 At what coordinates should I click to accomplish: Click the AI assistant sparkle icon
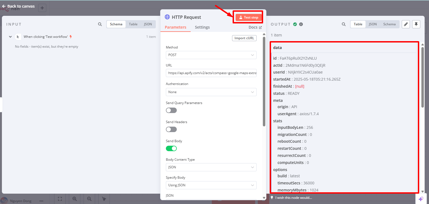coord(421,199)
